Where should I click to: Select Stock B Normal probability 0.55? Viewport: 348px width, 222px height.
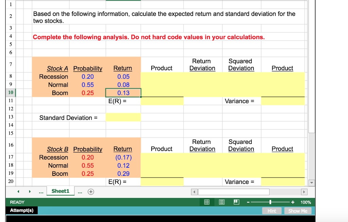click(88, 165)
